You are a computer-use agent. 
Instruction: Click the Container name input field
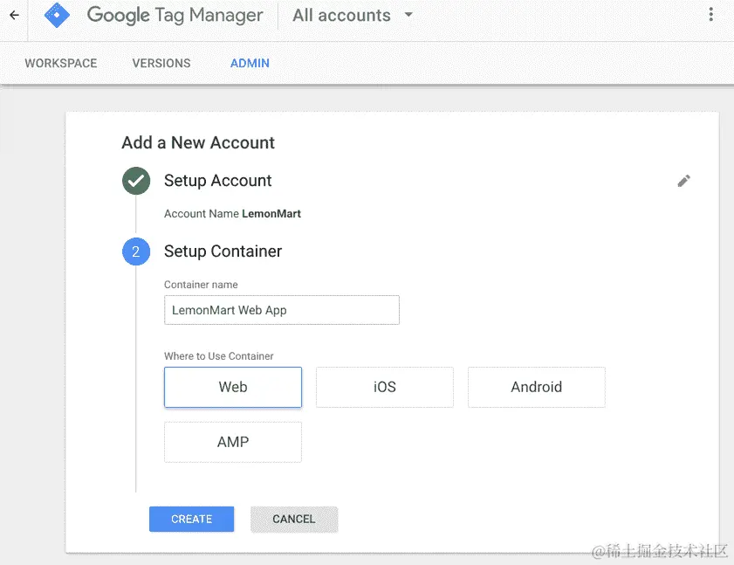pos(282,310)
